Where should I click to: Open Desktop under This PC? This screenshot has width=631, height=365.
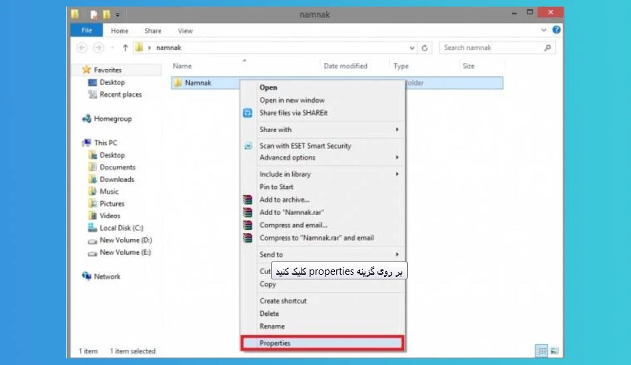112,155
